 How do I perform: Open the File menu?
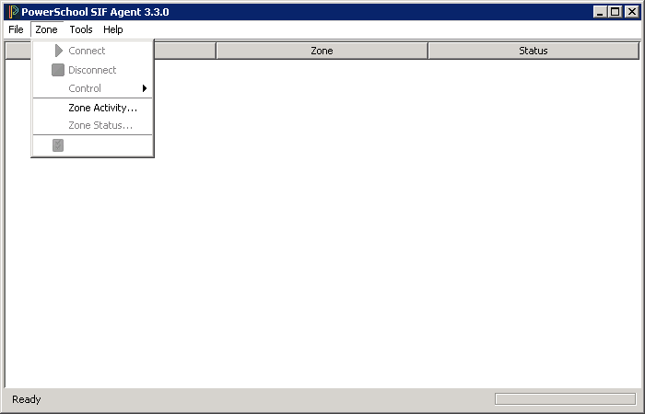16,29
